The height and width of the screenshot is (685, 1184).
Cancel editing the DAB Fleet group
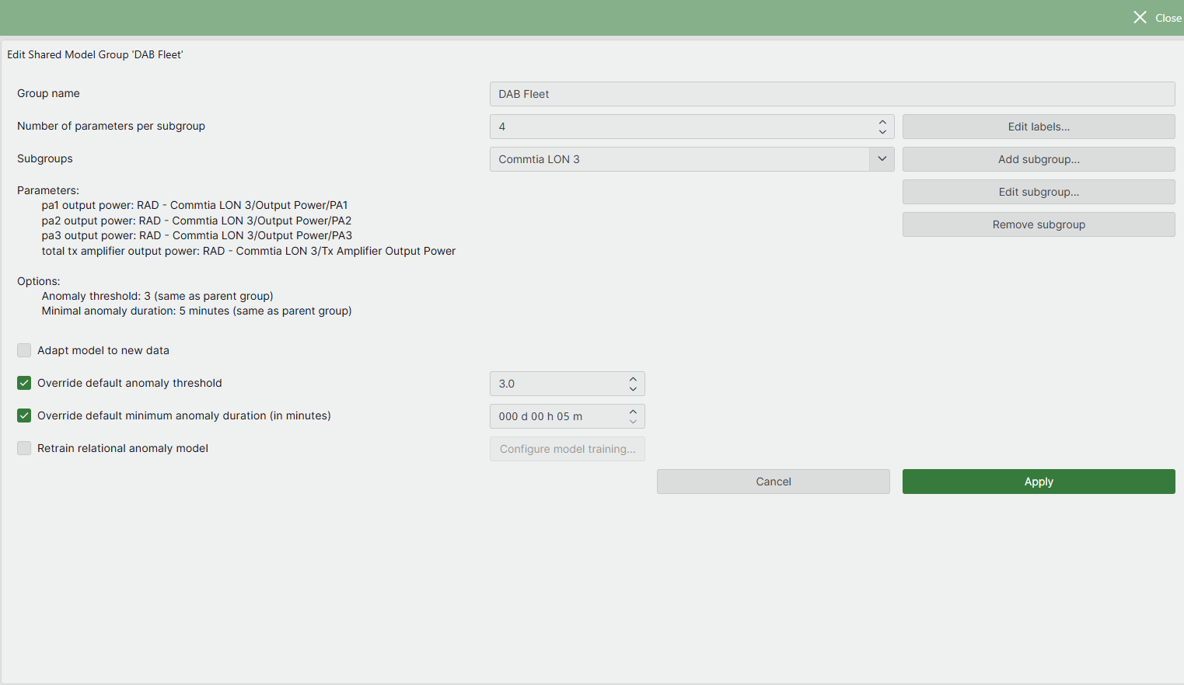[x=773, y=481]
